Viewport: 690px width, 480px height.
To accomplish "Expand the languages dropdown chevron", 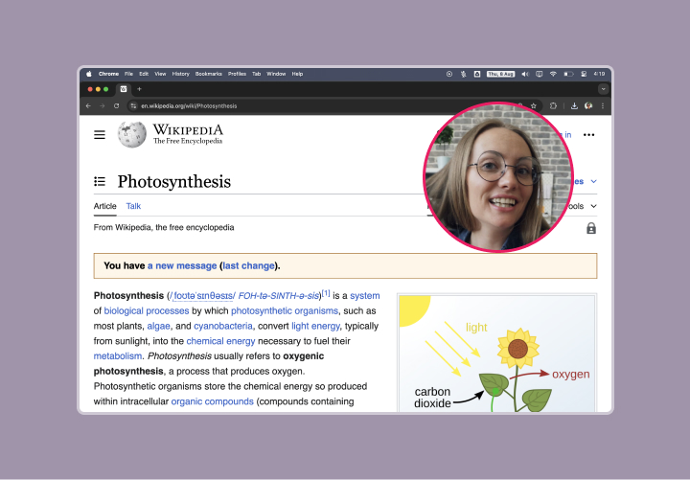I will 594,181.
